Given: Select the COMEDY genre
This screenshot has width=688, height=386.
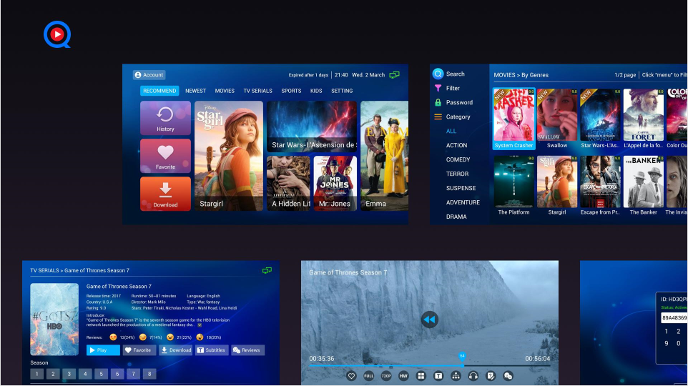Looking at the screenshot, I should click(458, 159).
